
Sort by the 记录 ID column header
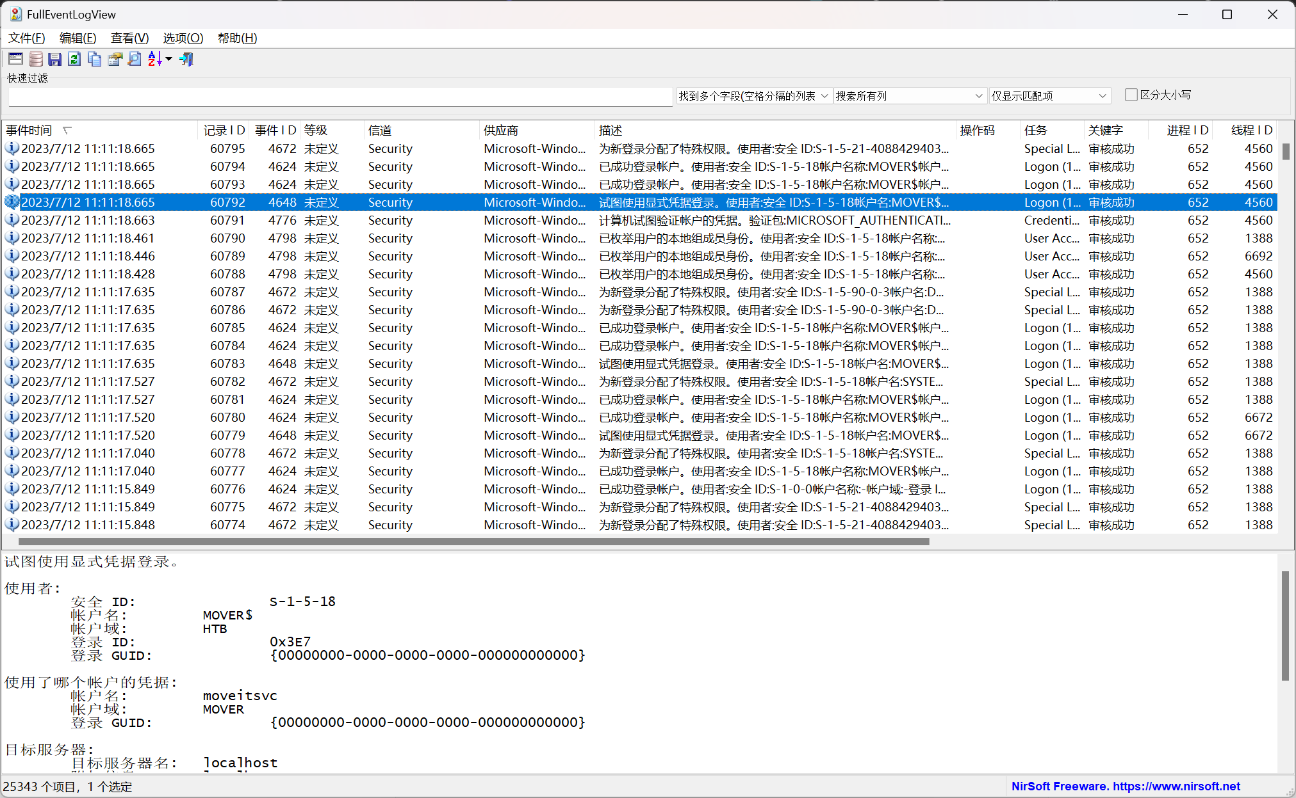pos(224,131)
